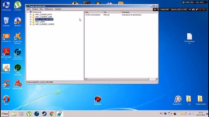Viewport: 209px width, 117px height.
Task: Collapse the Компьютер root node
Action: click(28, 12)
